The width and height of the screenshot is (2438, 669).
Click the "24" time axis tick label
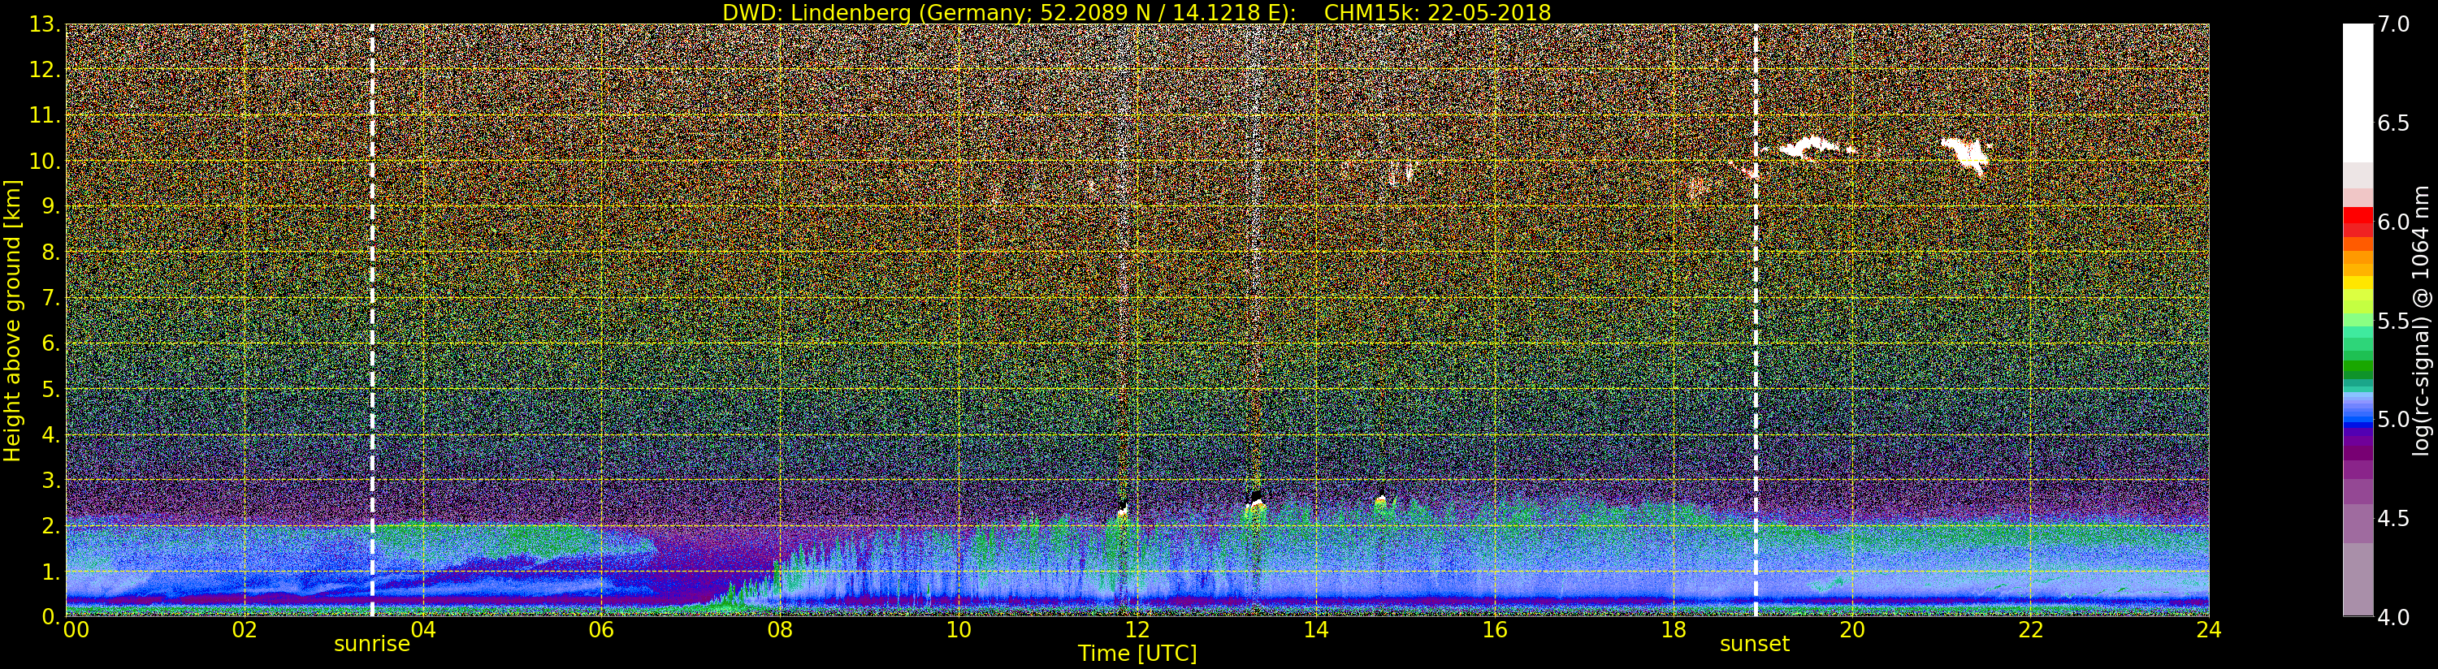(x=2209, y=630)
